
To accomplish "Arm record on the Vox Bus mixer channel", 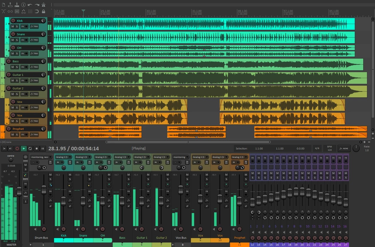I will tap(181, 229).
